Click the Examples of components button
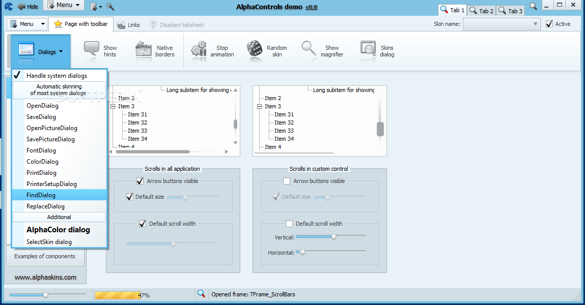 pos(45,257)
